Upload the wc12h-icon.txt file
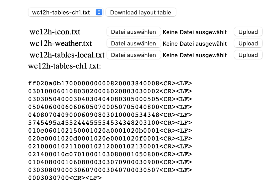 coord(248,32)
